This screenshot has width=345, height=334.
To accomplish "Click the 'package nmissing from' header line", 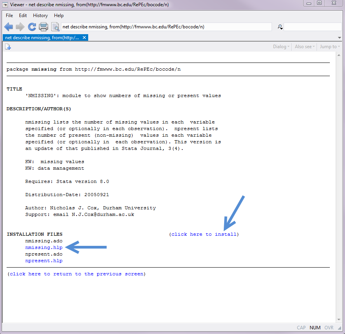I will point(94,69).
